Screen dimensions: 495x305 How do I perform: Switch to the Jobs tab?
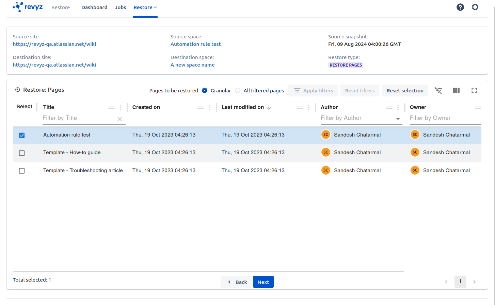pyautogui.click(x=120, y=7)
